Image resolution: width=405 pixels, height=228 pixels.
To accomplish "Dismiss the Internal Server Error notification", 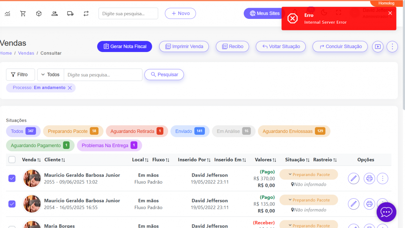I will pyautogui.click(x=390, y=13).
